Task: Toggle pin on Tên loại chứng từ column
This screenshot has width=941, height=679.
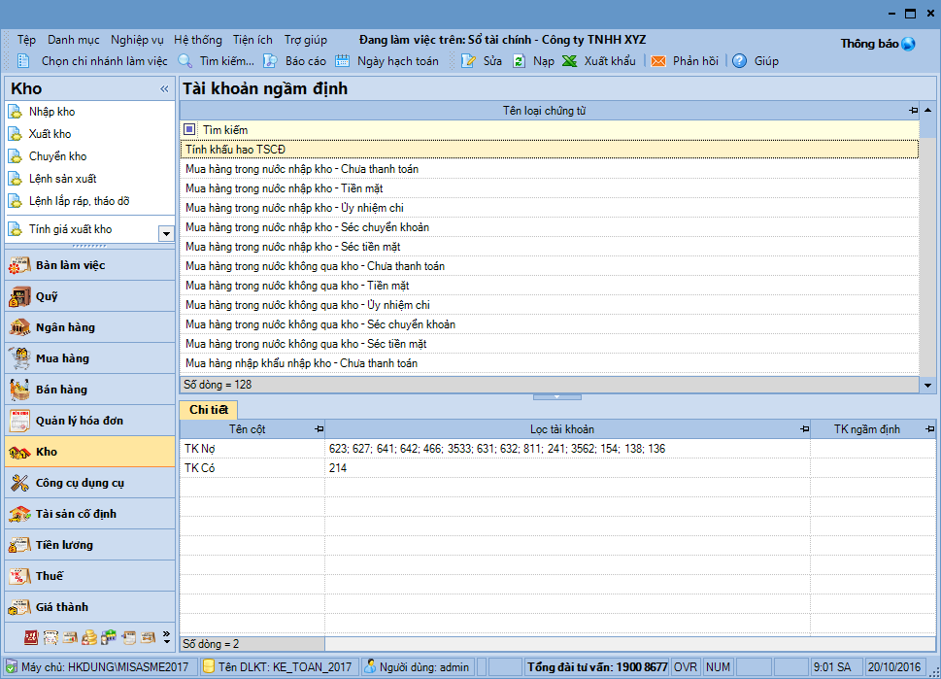Action: pos(912,111)
